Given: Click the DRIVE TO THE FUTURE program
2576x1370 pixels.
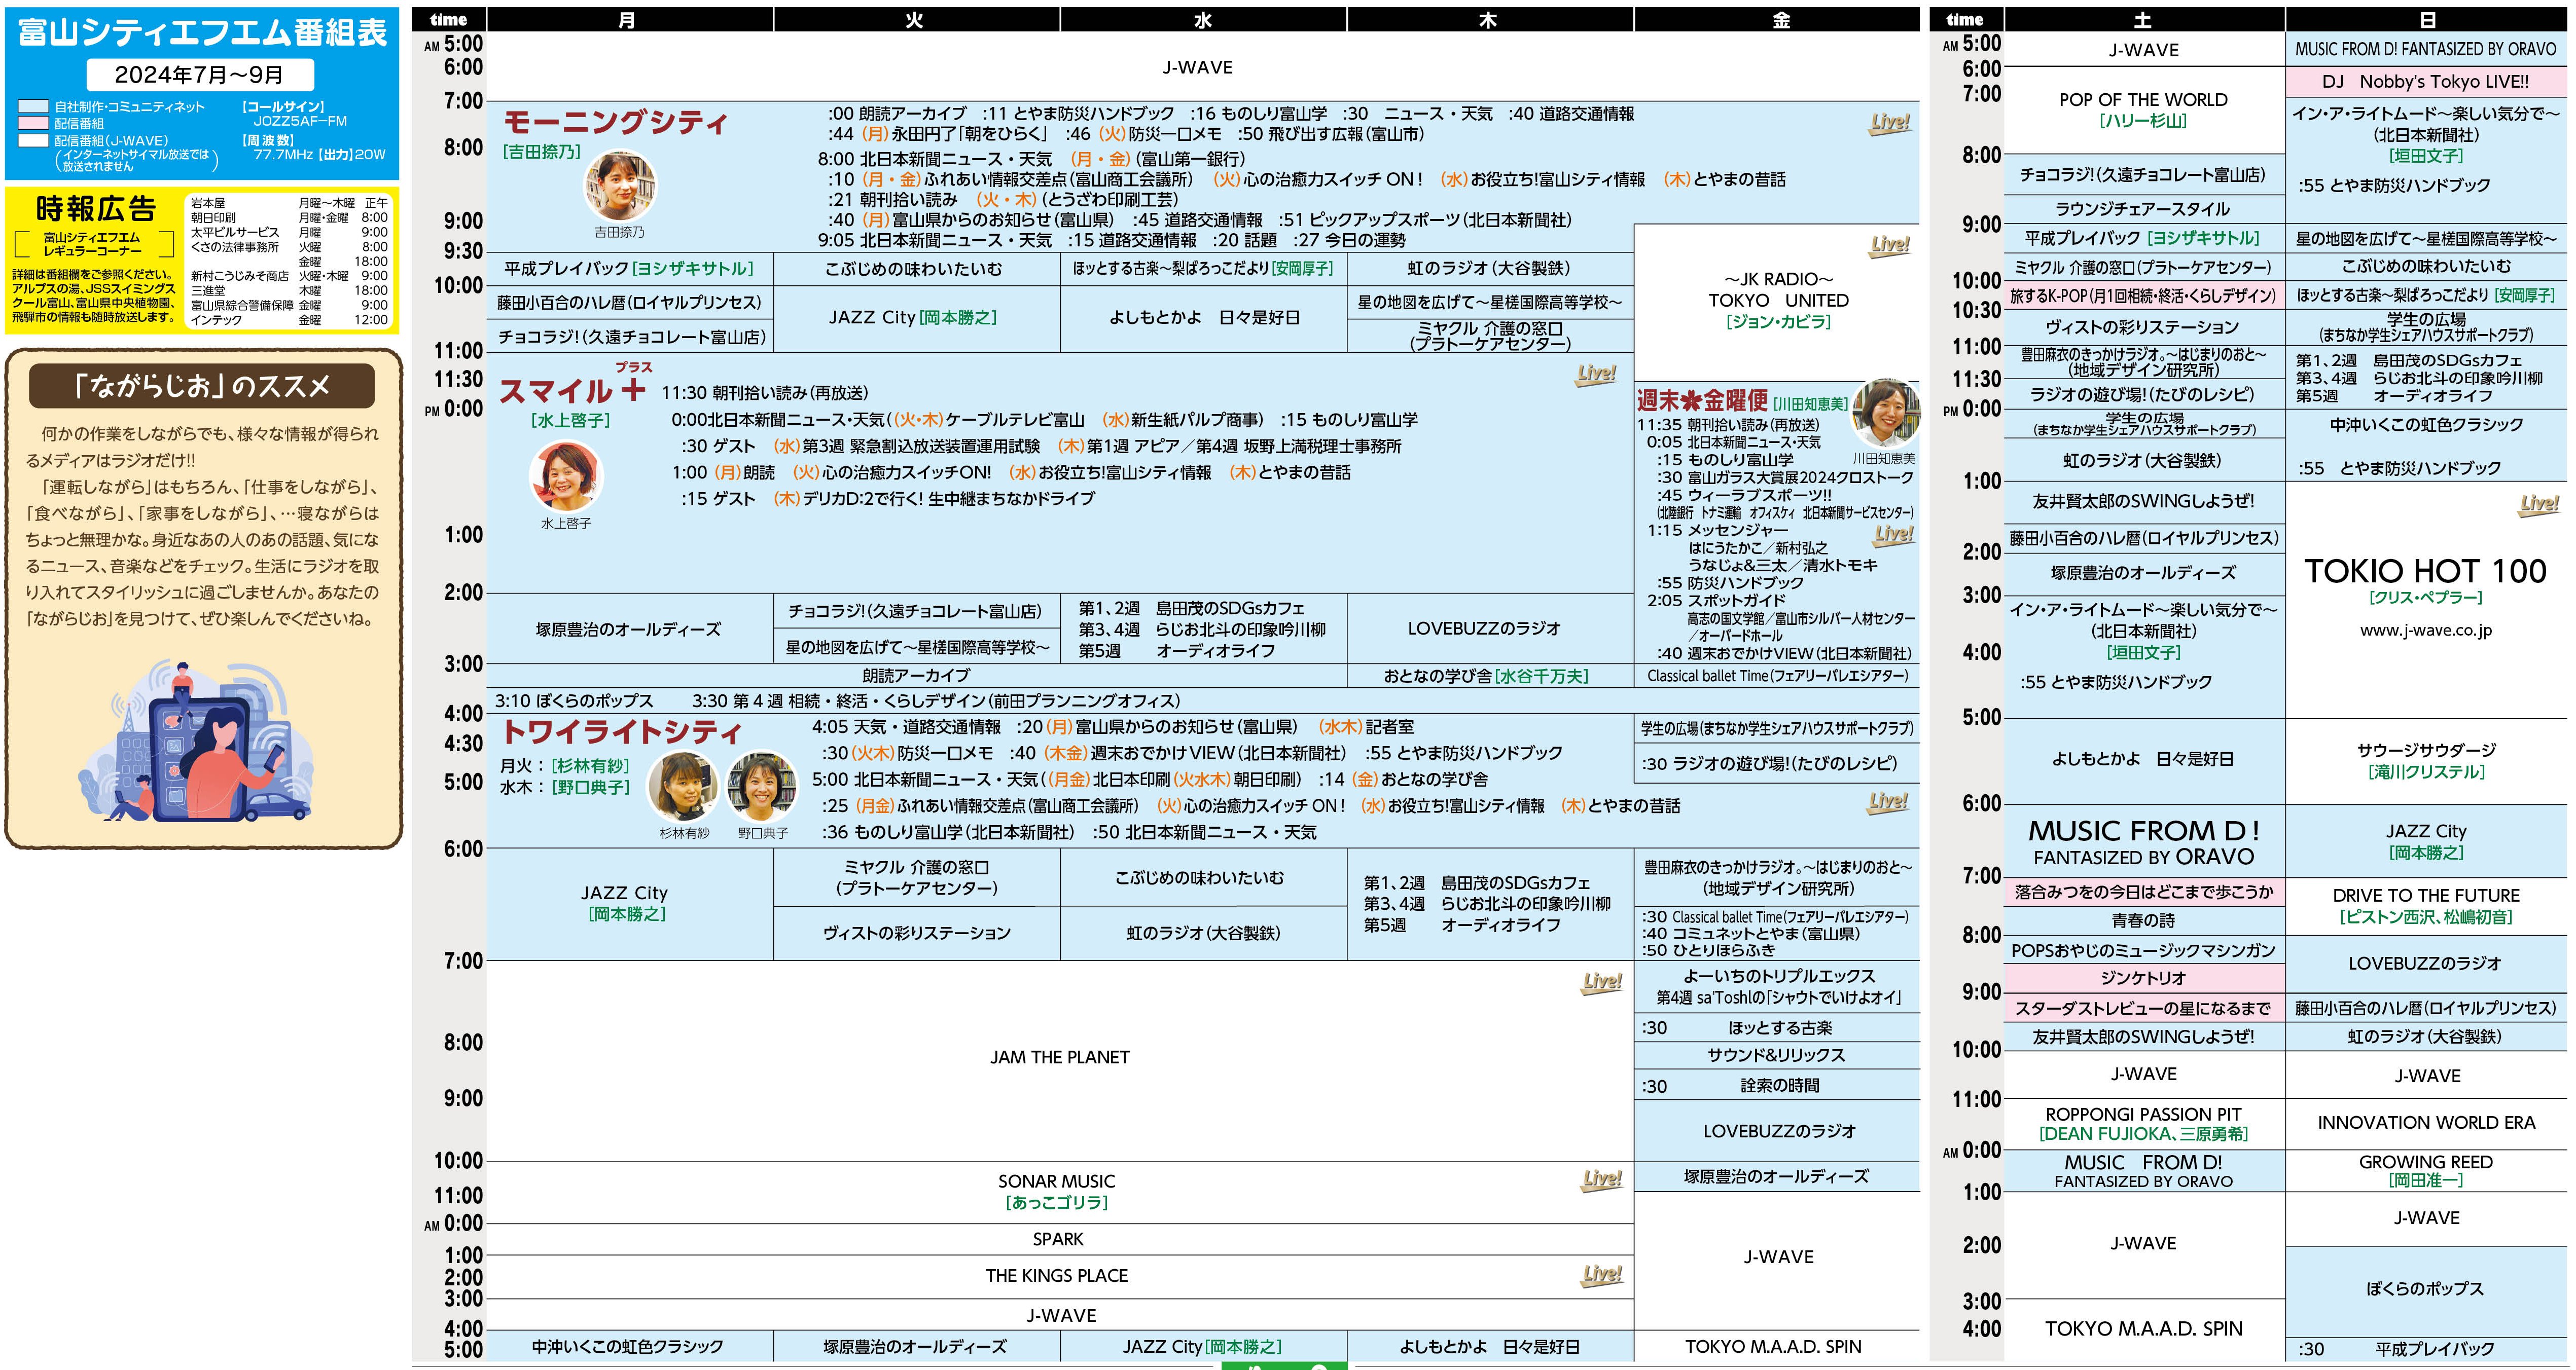Looking at the screenshot, I should point(2426,905).
